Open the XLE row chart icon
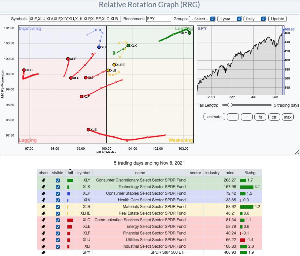The width and height of the screenshot is (300, 256). [43, 227]
